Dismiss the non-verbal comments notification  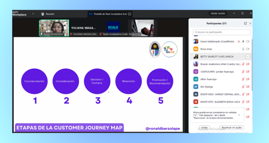239,115
